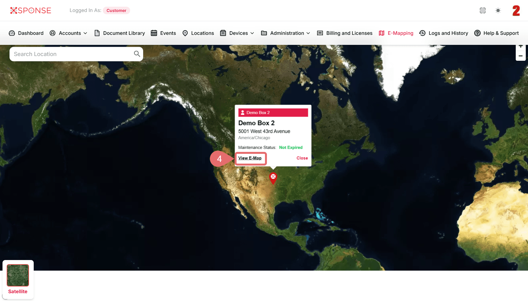Screen dimensions: 528x301
Task: Click the fullscreen square icon
Action: click(x=483, y=11)
